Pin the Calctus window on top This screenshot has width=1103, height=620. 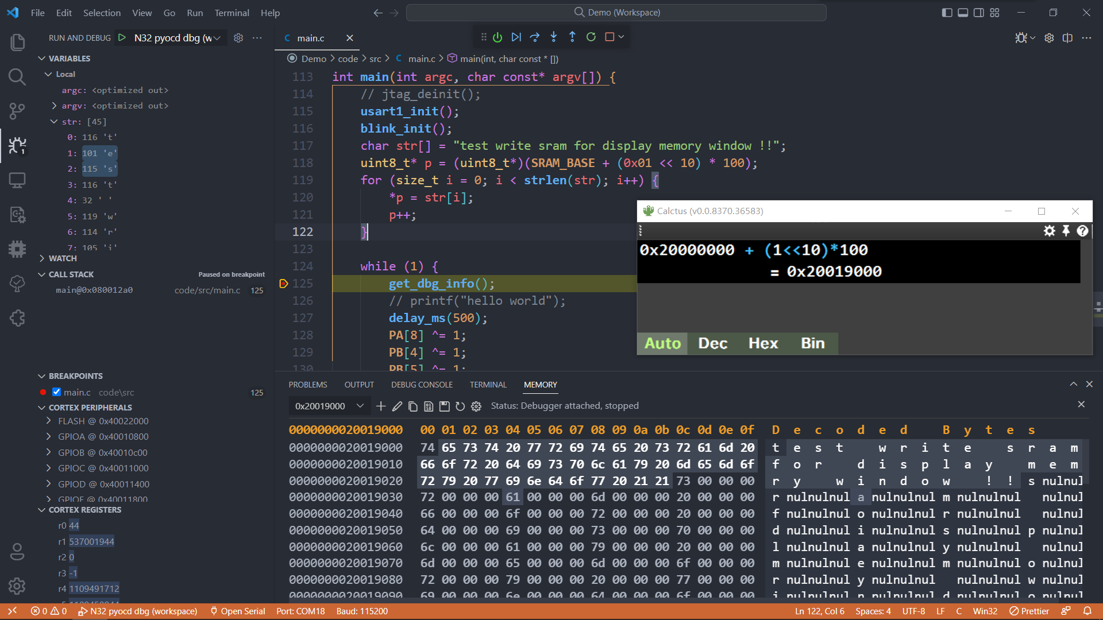point(1066,231)
